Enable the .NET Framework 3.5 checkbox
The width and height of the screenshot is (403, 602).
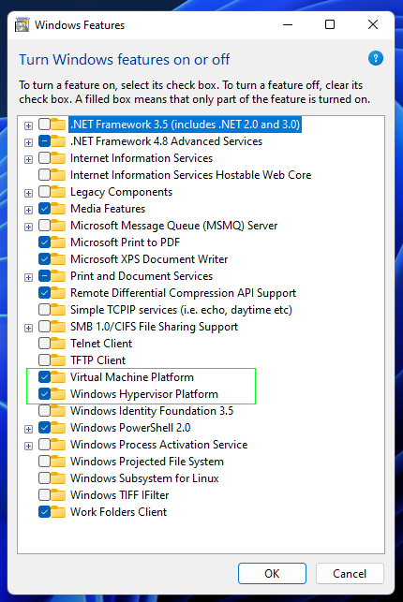click(45, 125)
